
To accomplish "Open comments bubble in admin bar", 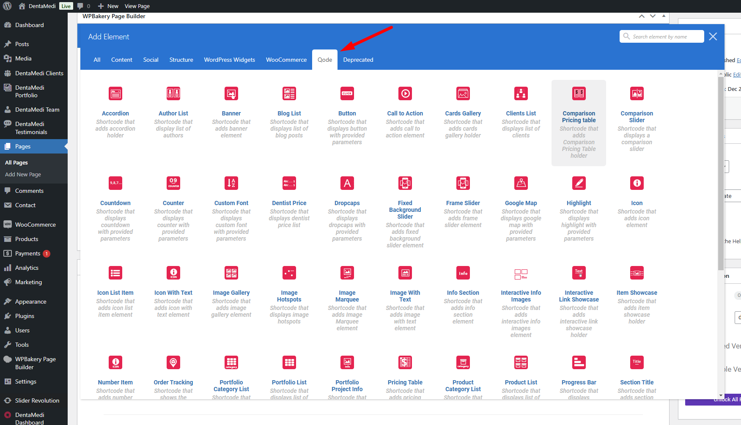I will [x=84, y=6].
